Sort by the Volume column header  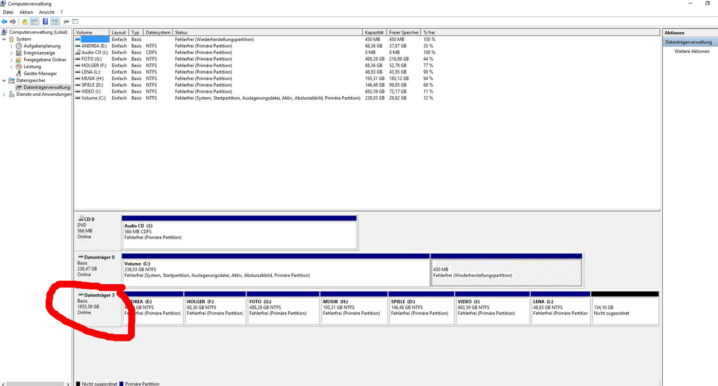[92, 33]
